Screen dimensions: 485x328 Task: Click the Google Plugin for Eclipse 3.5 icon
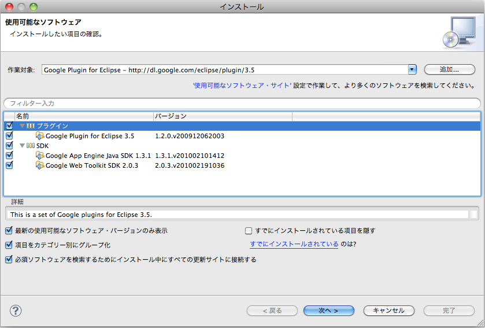pos(40,136)
